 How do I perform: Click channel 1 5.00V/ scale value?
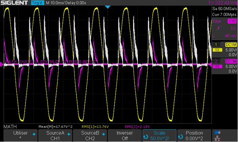tap(231, 50)
